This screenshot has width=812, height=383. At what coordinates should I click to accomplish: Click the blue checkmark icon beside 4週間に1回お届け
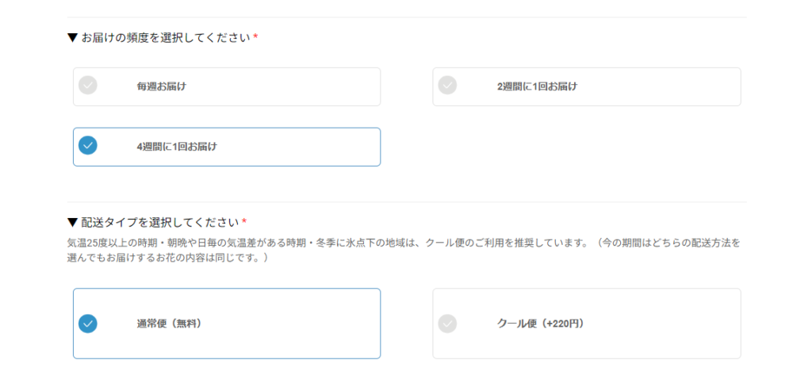[x=88, y=146]
